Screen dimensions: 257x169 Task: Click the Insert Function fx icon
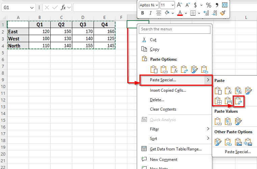63,7
